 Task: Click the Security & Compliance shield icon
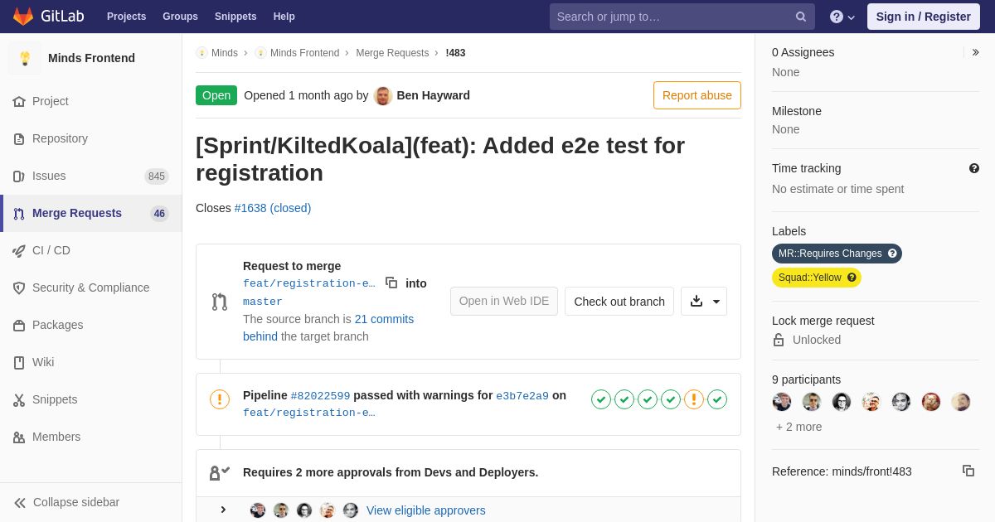point(19,288)
